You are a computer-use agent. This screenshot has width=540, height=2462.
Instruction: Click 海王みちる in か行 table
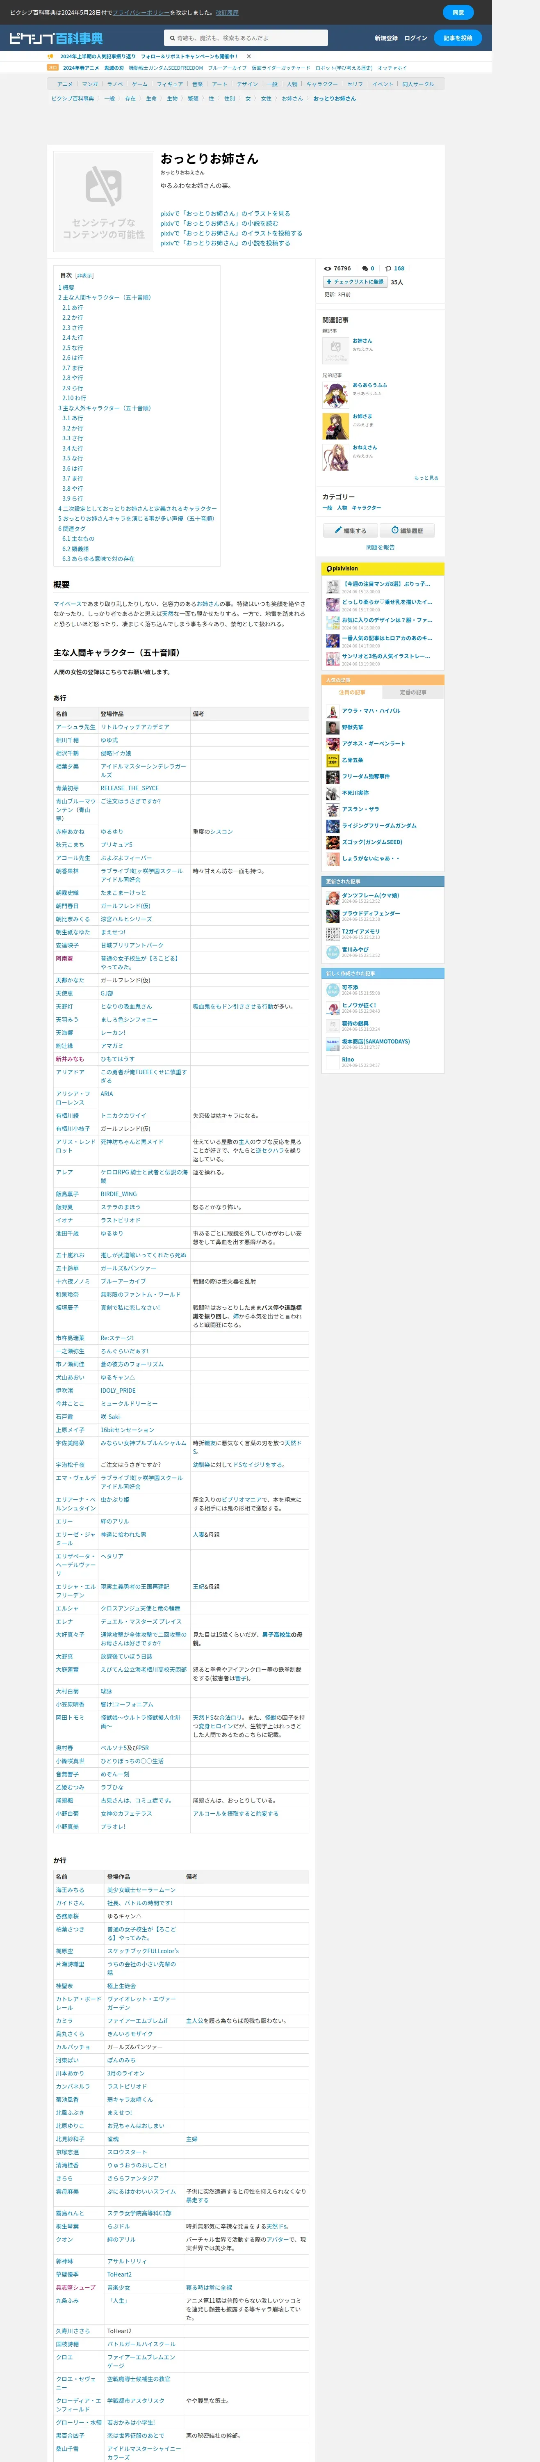[x=70, y=1890]
